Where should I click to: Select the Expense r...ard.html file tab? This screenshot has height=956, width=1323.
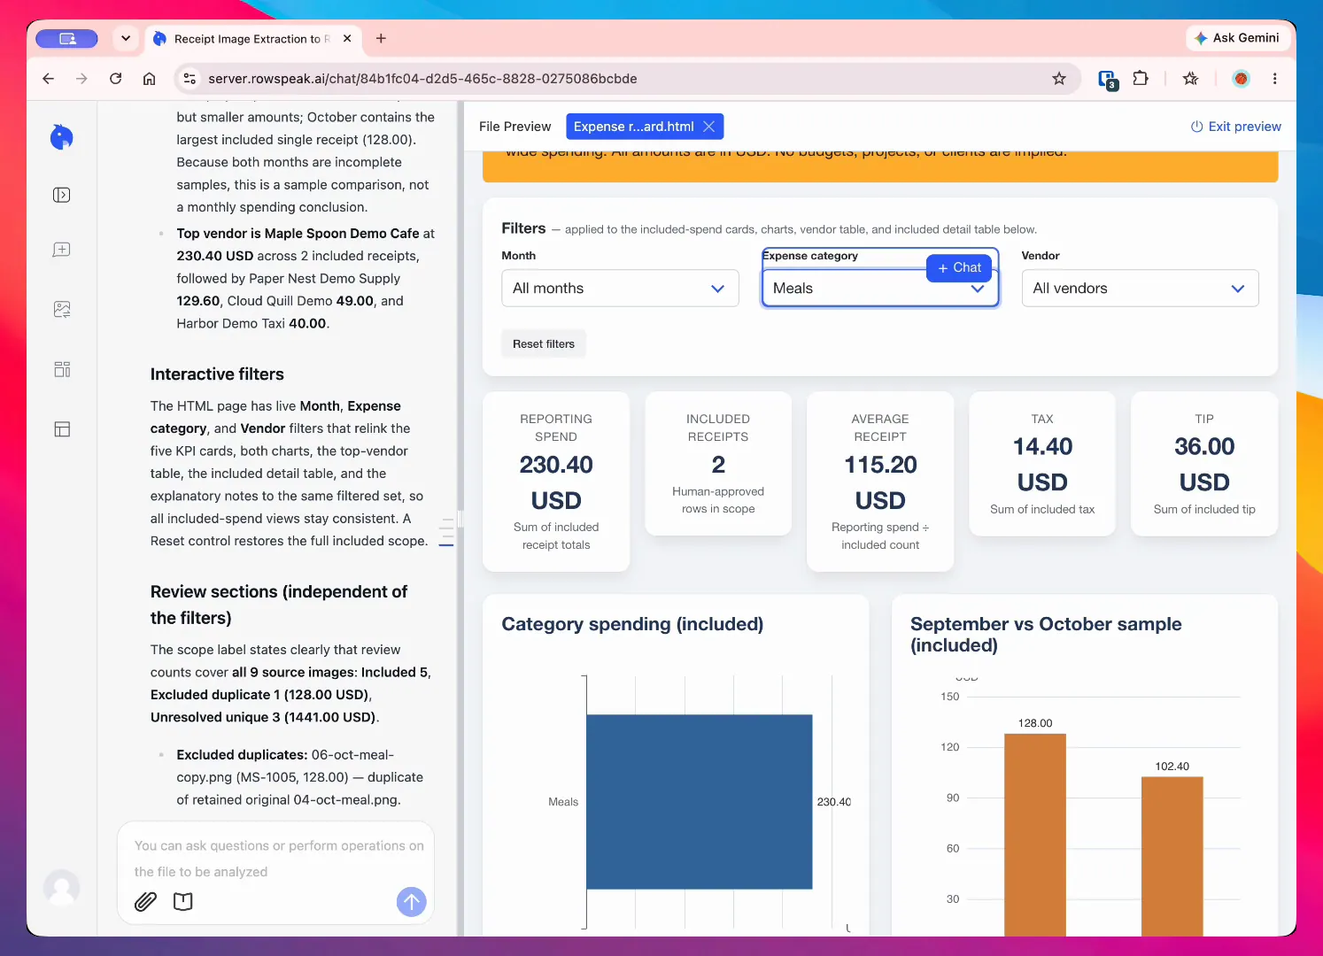coord(634,127)
